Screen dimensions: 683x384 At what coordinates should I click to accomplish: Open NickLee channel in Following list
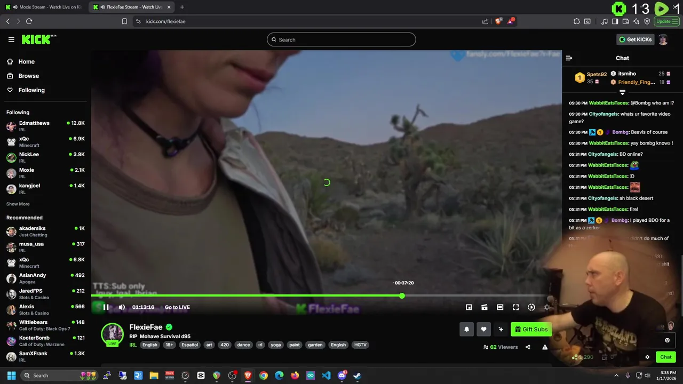(45, 157)
